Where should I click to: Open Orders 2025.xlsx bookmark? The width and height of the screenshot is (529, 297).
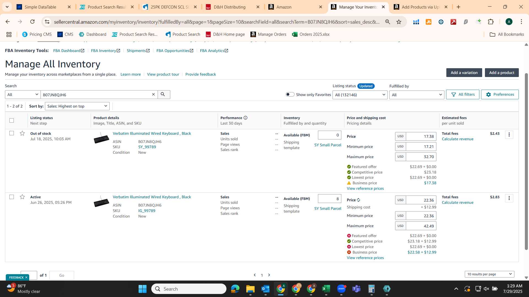coord(311,34)
